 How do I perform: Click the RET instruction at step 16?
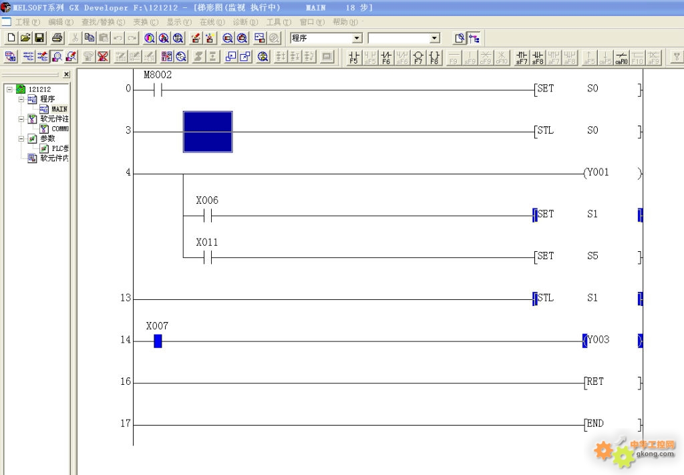point(613,383)
